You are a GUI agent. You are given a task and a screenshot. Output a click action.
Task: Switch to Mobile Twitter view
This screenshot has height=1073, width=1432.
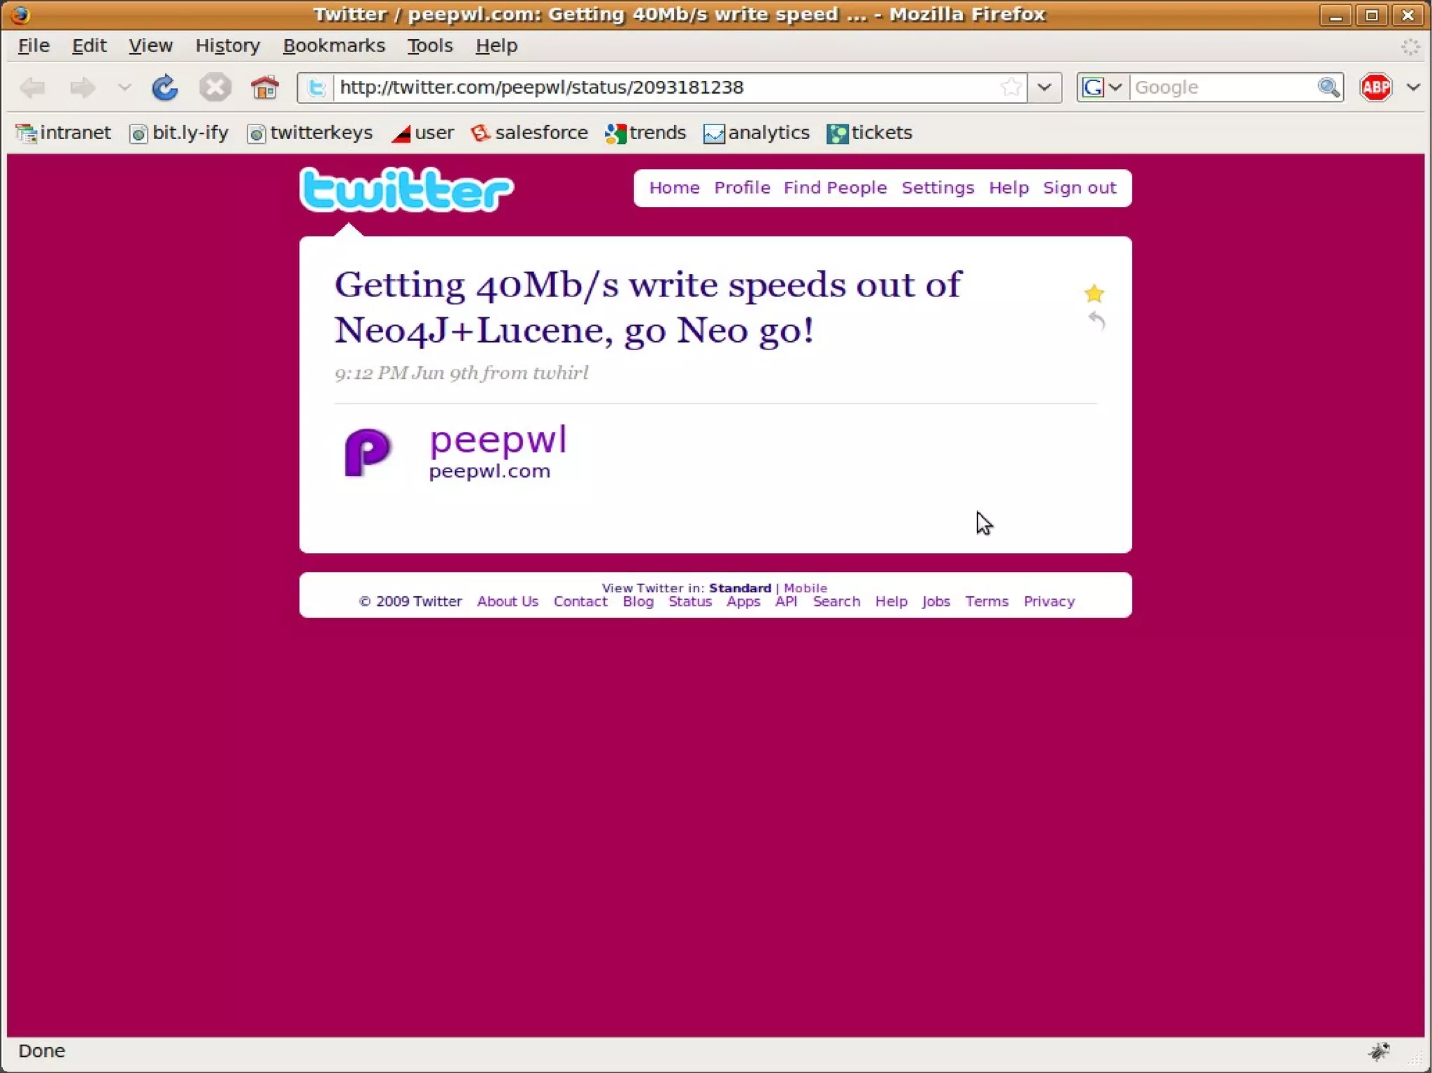click(805, 588)
